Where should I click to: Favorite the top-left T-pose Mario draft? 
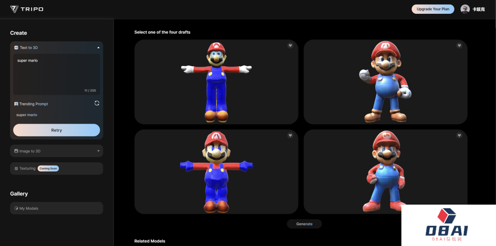click(290, 45)
